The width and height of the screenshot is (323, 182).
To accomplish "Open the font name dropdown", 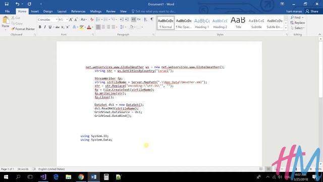I will click(57, 20).
